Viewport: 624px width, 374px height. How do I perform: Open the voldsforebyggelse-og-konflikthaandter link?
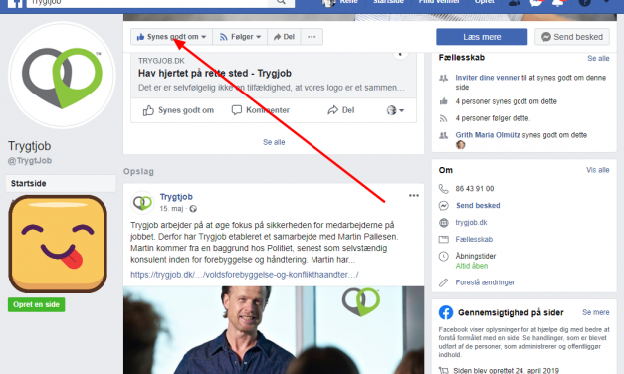click(245, 275)
